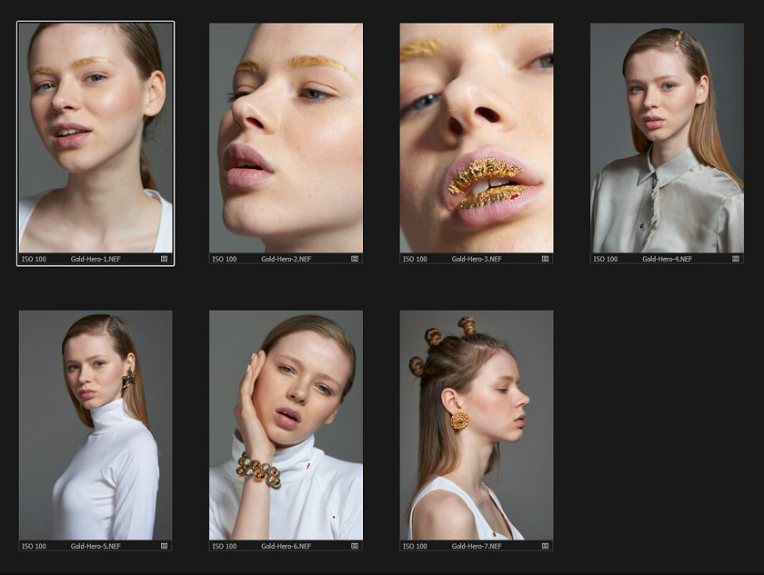Click the Gold-Hero-6.NEF file name label
This screenshot has height=575, width=764.
pos(286,546)
